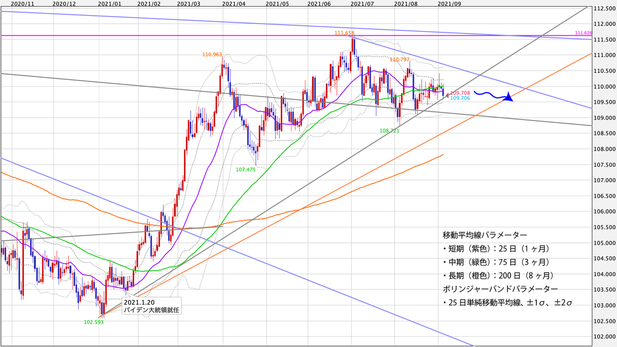Click the 111.000 price axis label
The image size is (617, 347).
tap(604, 55)
